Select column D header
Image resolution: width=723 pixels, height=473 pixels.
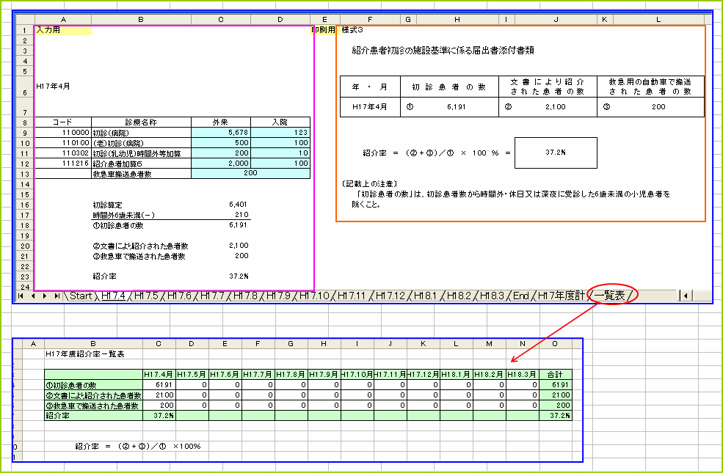pos(280,19)
